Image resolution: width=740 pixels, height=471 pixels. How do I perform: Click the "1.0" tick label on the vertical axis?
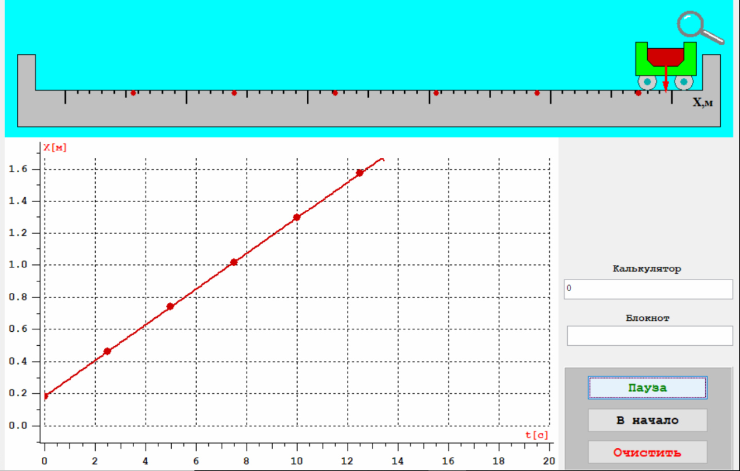[x=19, y=265]
